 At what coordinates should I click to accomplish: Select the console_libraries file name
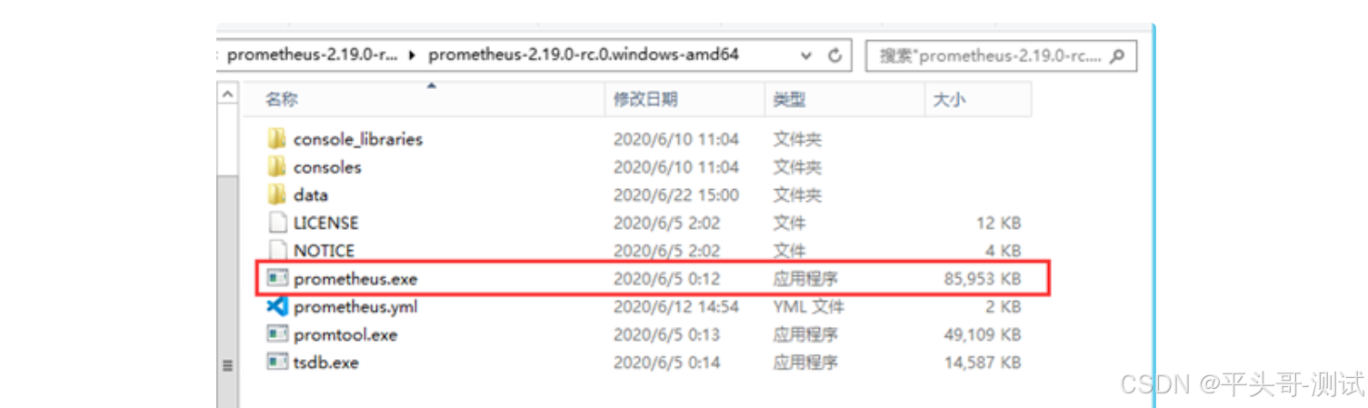click(x=358, y=139)
